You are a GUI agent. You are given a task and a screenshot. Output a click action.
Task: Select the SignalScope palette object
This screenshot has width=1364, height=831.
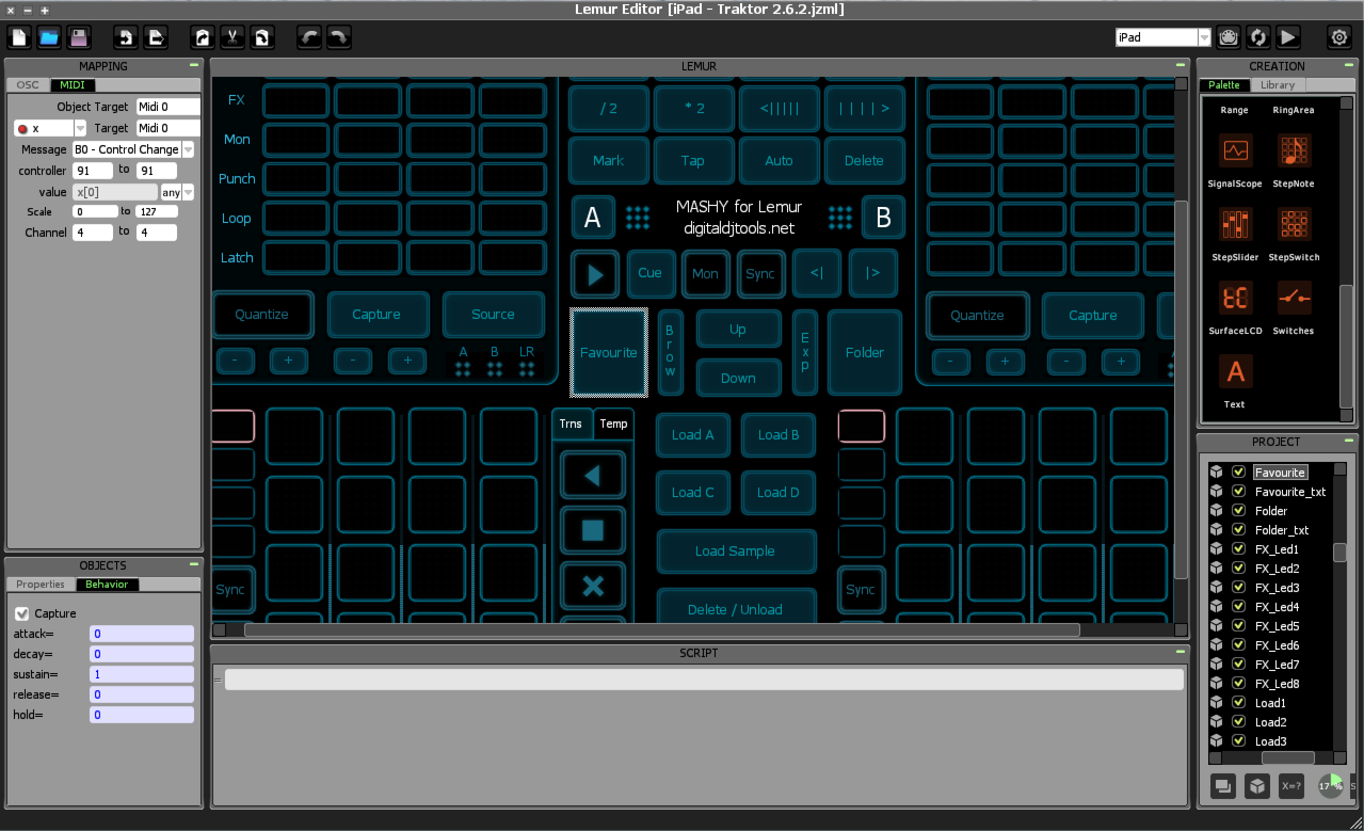(1235, 150)
